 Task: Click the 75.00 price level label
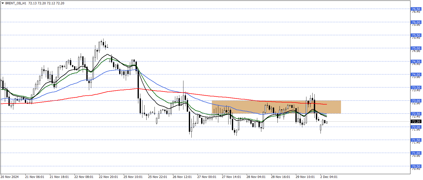point(416,48)
